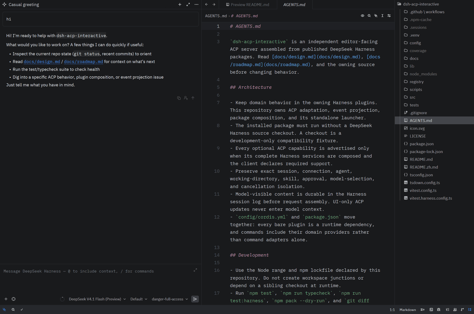
Task: Open buffer search in editor toolbar
Action: [369, 16]
